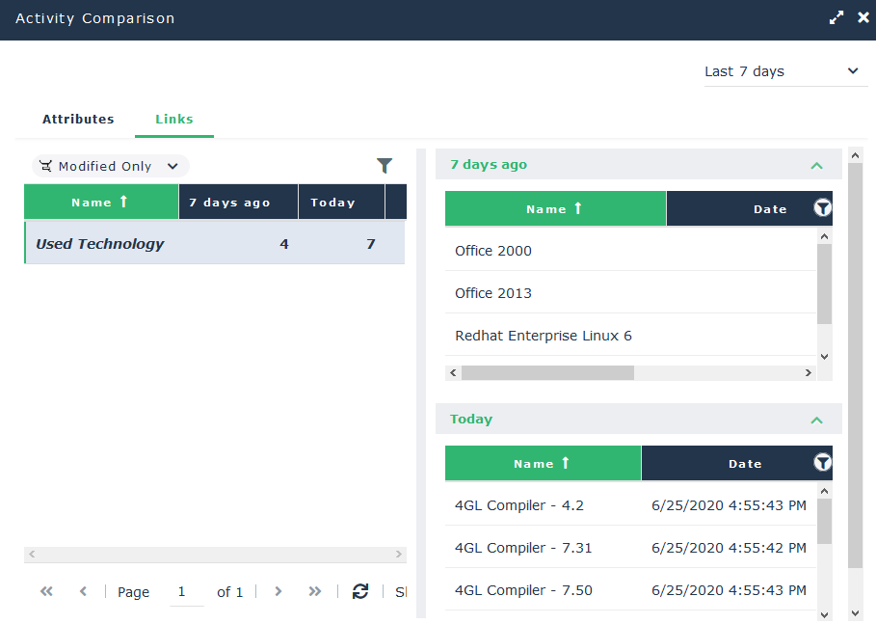Open column filter in Today table
Image resolution: width=876 pixels, height=624 pixels.
pyautogui.click(x=822, y=463)
